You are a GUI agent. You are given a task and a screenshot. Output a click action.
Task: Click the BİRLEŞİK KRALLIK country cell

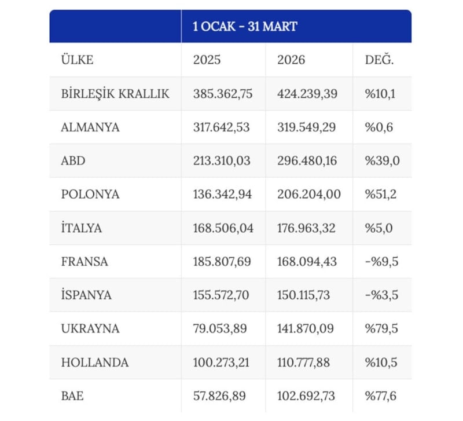pos(115,94)
